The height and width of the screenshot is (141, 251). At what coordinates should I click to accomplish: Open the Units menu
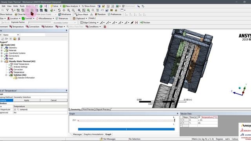(x=16, y=6)
